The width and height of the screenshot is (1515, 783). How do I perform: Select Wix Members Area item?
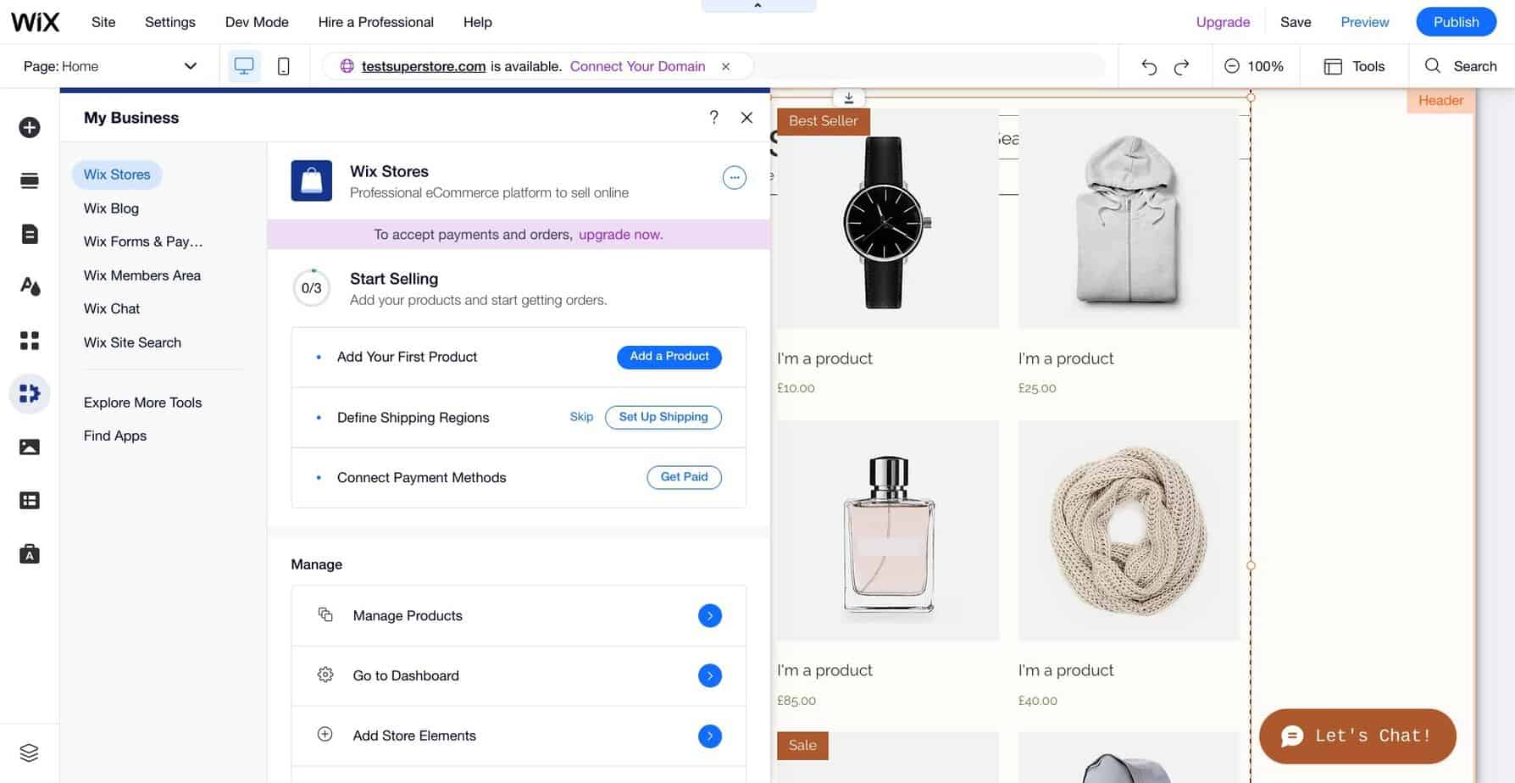click(x=142, y=275)
